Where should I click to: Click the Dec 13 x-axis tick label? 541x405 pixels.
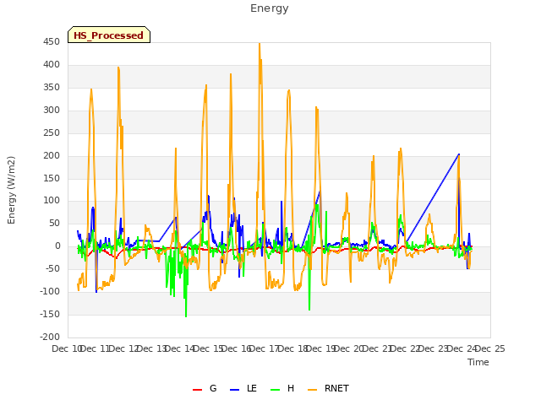pos(152,348)
